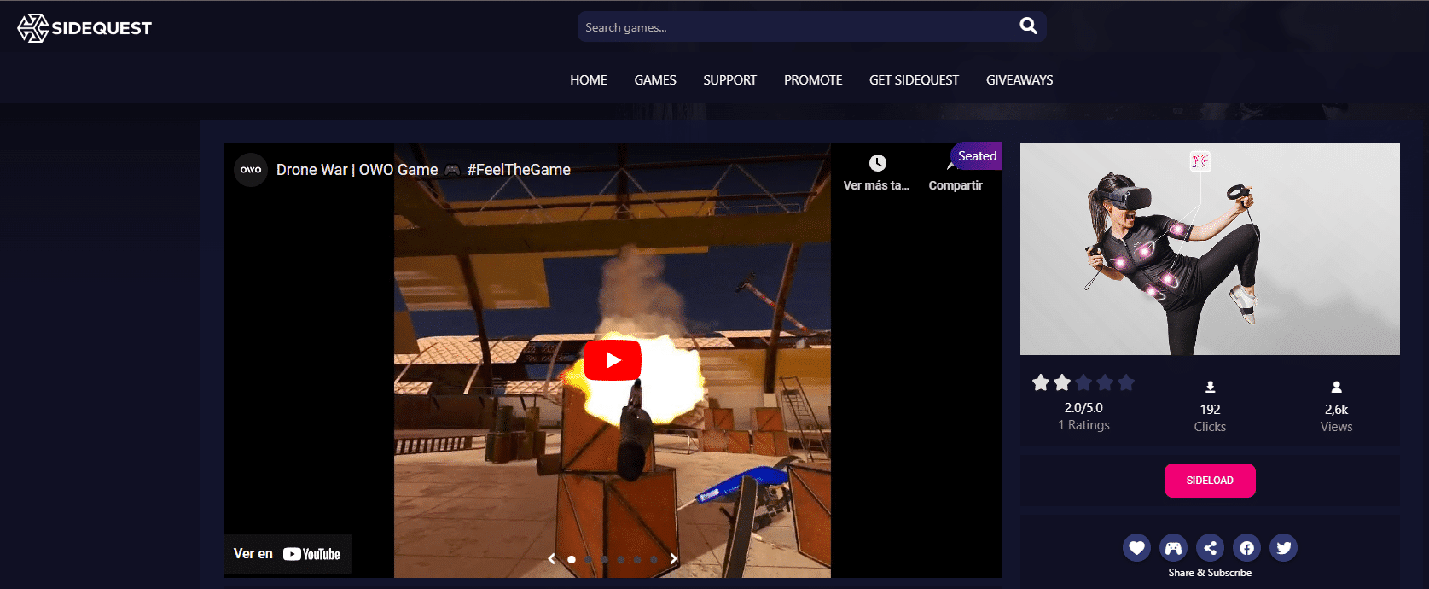The height and width of the screenshot is (589, 1429).
Task: Click the pink SIDELOAD button
Action: pos(1210,481)
